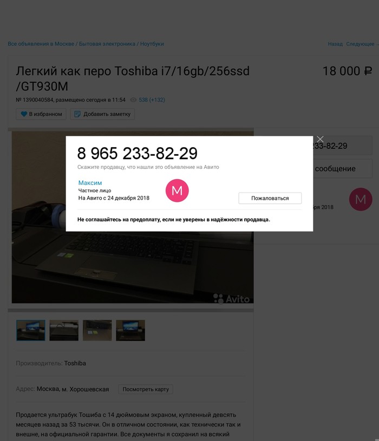Go to Все объявления в Москве breadcrumb

pos(41,44)
